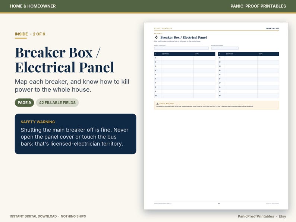
Task: Click the AMPS header of the left table
Action: (196, 54)
